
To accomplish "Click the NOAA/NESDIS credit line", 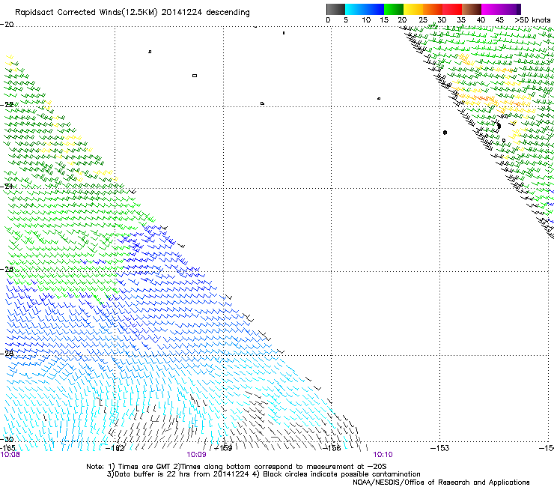I will pyautogui.click(x=441, y=483).
